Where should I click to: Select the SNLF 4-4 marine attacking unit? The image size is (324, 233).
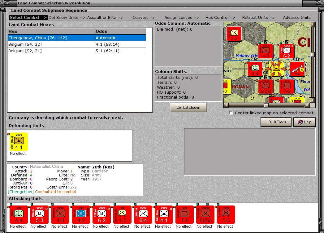point(19,214)
